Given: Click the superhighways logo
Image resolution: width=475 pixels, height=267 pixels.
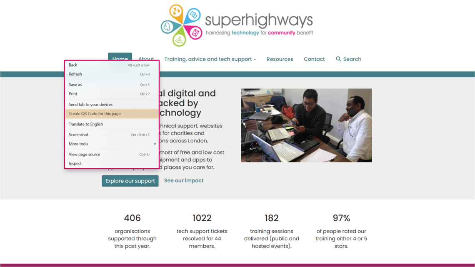Looking at the screenshot, I should pyautogui.click(x=237, y=25).
